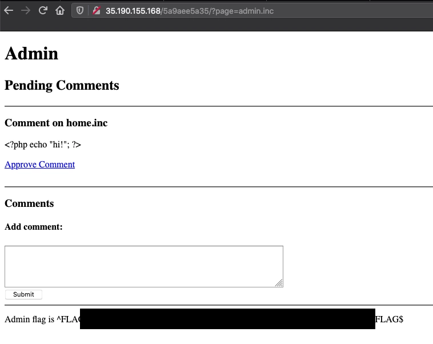
Task: Click the Pending Comments heading
Action: pyautogui.click(x=62, y=85)
